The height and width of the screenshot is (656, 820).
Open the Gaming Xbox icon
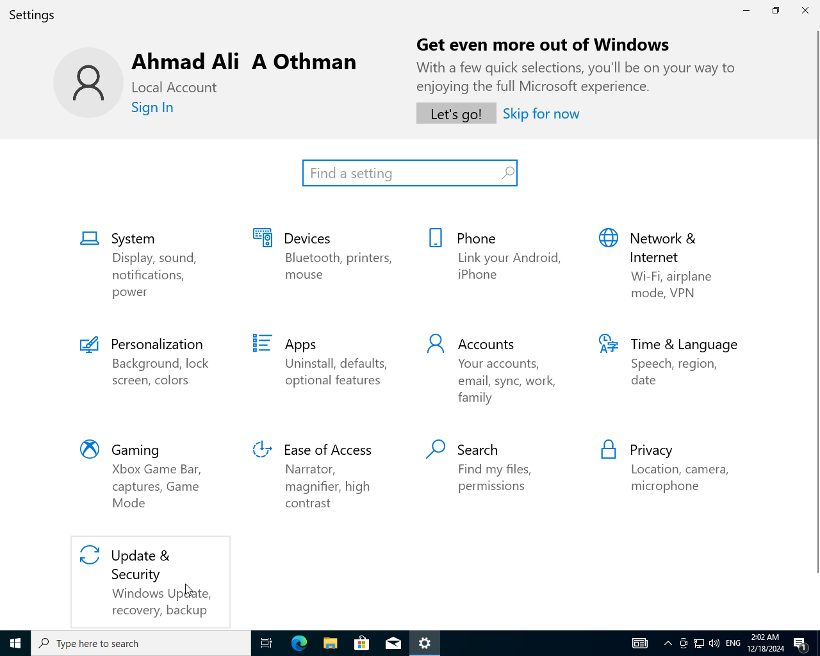pos(90,449)
